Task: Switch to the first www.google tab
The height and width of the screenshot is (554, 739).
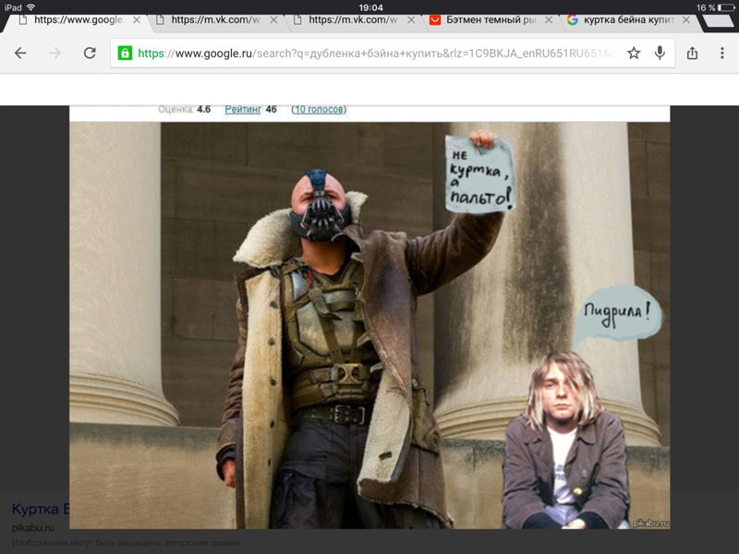Action: click(x=78, y=19)
